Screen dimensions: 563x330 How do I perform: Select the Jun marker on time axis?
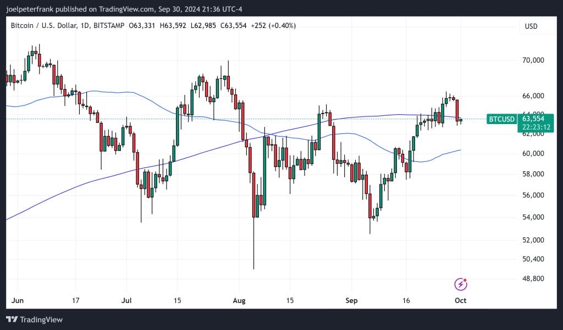17,301
